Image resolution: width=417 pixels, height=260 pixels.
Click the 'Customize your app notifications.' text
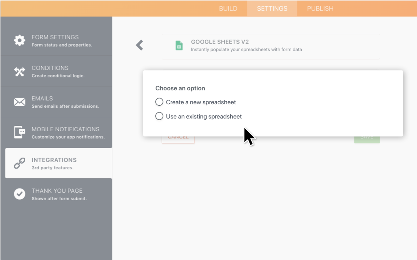(x=68, y=137)
